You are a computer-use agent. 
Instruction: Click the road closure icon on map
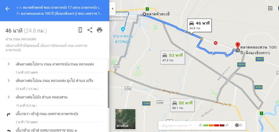(216, 43)
